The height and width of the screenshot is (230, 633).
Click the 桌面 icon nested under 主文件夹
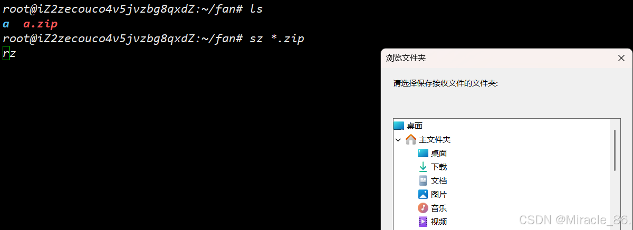point(423,153)
